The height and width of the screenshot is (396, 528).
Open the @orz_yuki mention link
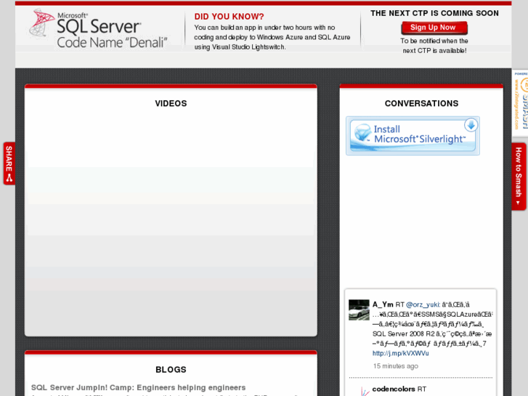pos(423,304)
